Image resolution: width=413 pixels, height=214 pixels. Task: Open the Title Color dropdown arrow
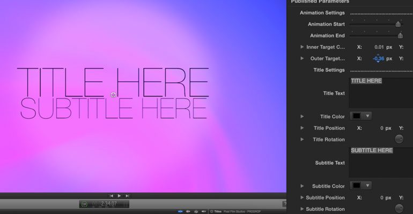[x=367, y=116]
